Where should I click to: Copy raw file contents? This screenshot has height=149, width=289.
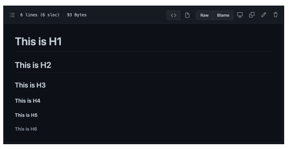click(x=252, y=15)
